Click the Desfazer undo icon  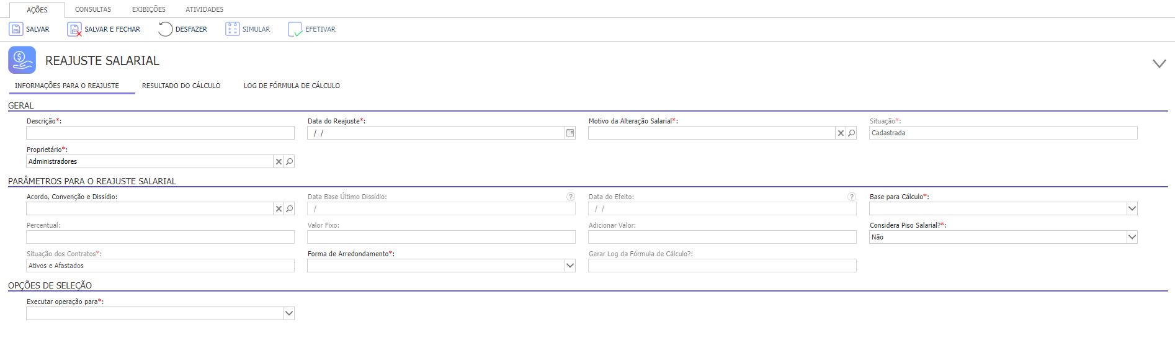[x=165, y=29]
